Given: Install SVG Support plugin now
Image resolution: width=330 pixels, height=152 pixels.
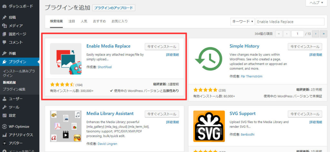Looking at the screenshot, I should coord(305,114).
